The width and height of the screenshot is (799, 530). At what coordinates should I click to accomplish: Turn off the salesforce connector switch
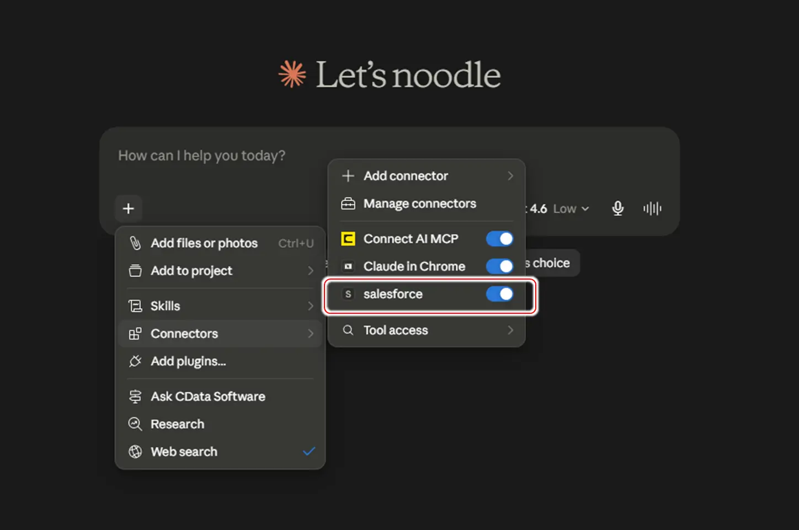499,294
